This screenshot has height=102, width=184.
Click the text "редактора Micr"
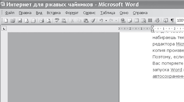168,44
